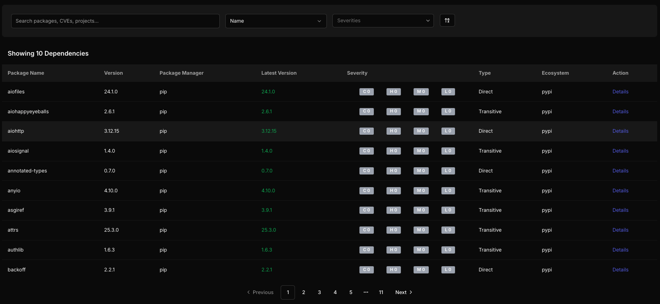Click the Ecosystem column header
This screenshot has height=304, width=660.
click(555, 73)
